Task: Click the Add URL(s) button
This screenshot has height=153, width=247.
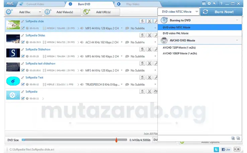Action: point(101,12)
